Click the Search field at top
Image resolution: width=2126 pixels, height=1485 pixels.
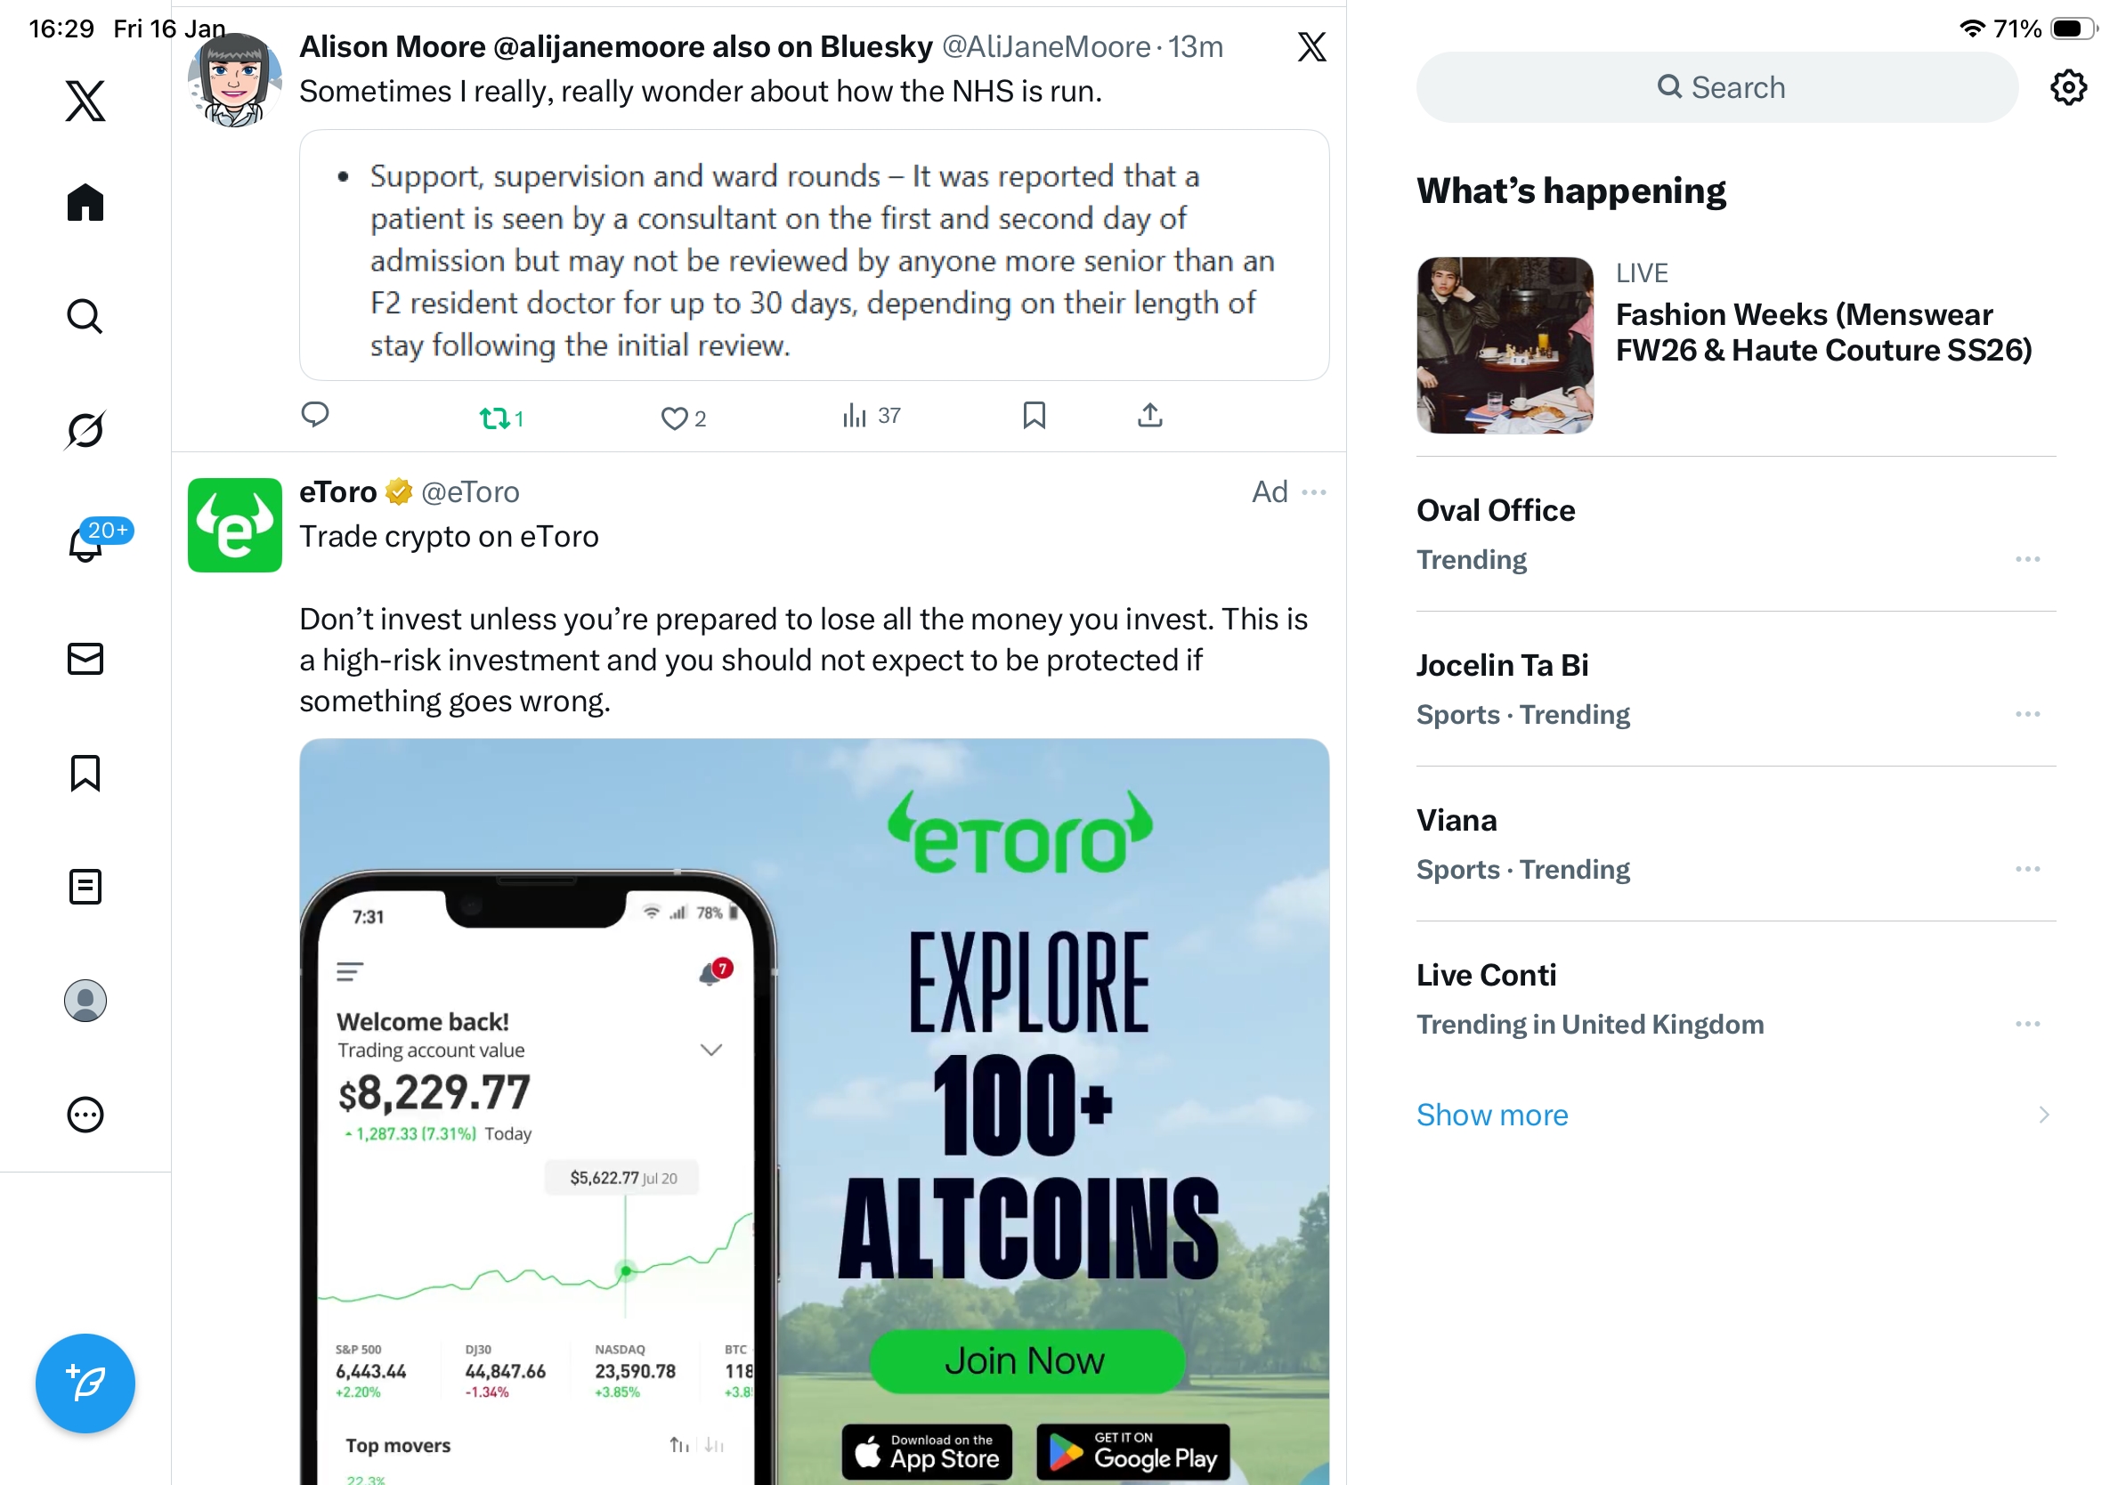click(x=1716, y=87)
